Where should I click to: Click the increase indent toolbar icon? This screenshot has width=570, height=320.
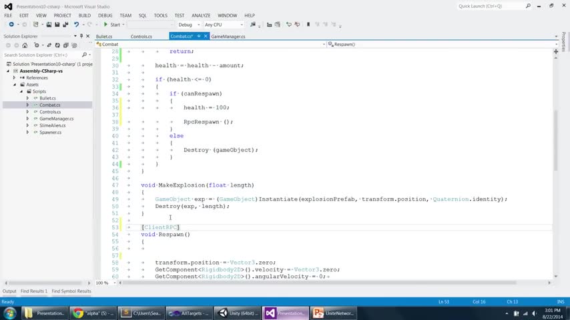(278, 25)
